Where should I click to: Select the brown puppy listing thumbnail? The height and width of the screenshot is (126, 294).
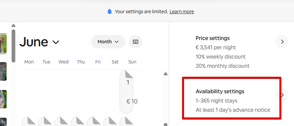click(x=3, y=44)
